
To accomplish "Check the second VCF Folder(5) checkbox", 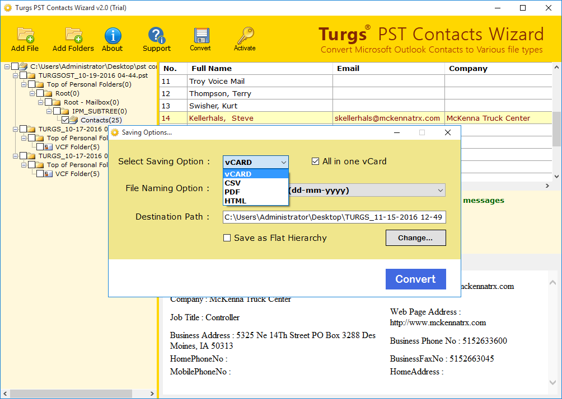I will (x=40, y=174).
